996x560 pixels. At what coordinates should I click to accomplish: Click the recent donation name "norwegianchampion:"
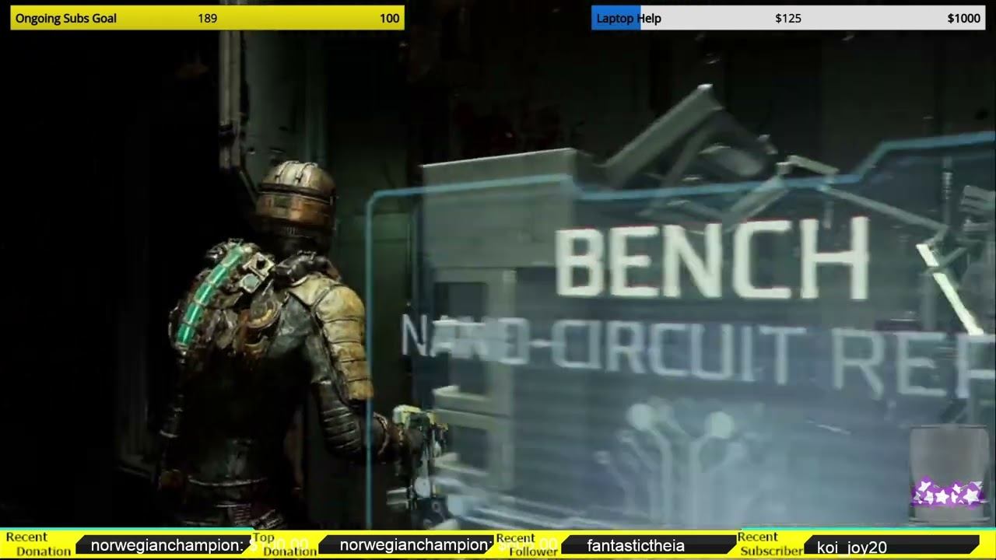[x=167, y=546]
